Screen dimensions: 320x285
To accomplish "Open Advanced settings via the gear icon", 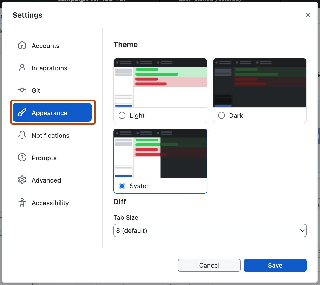I will tap(22, 180).
